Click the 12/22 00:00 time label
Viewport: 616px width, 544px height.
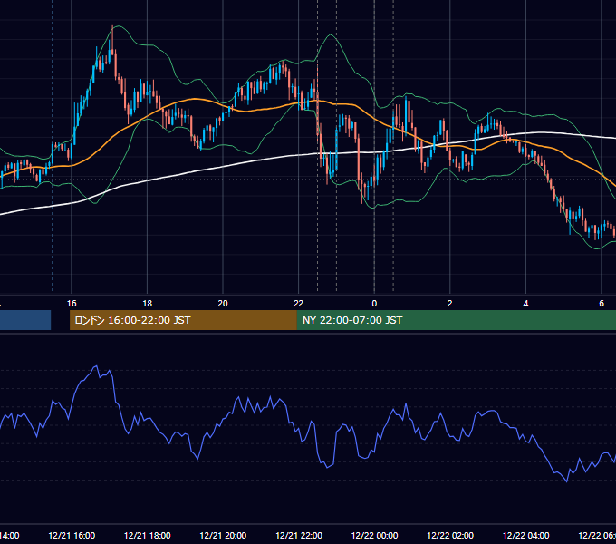pos(374,535)
